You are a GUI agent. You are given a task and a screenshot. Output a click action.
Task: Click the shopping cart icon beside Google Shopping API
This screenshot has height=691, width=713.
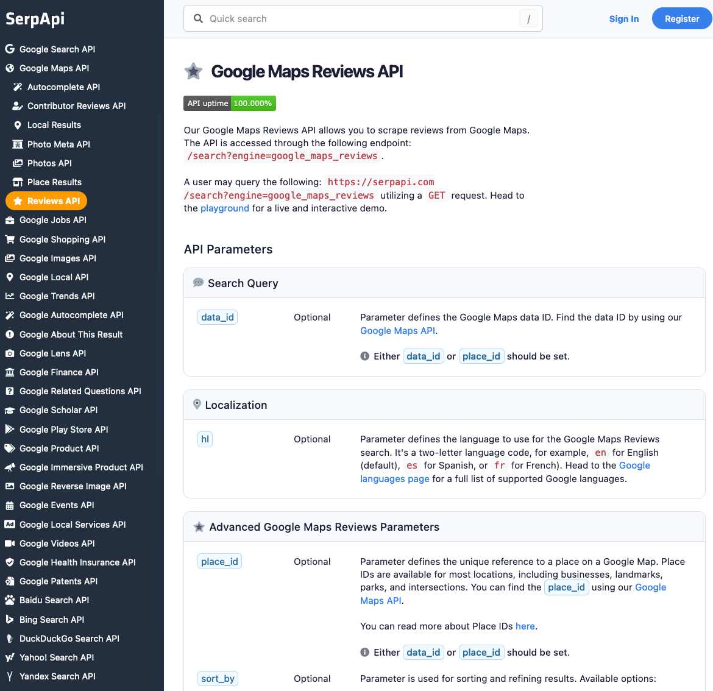pyautogui.click(x=10, y=239)
